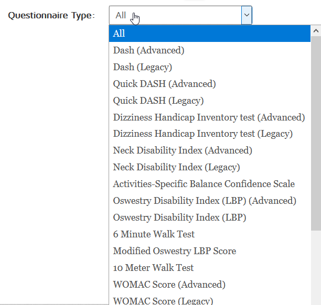Select Quick DASH (Legacy) option
Viewport: 321px width, 305px height.
point(158,101)
